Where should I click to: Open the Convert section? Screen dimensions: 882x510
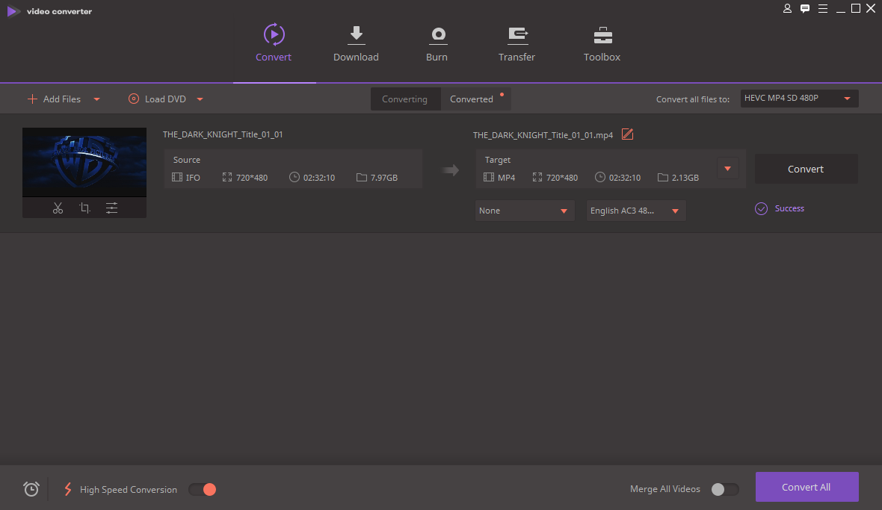[274, 43]
